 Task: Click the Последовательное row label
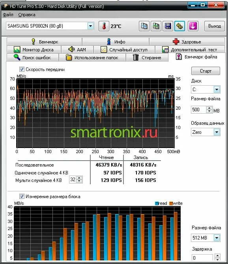click(34, 165)
